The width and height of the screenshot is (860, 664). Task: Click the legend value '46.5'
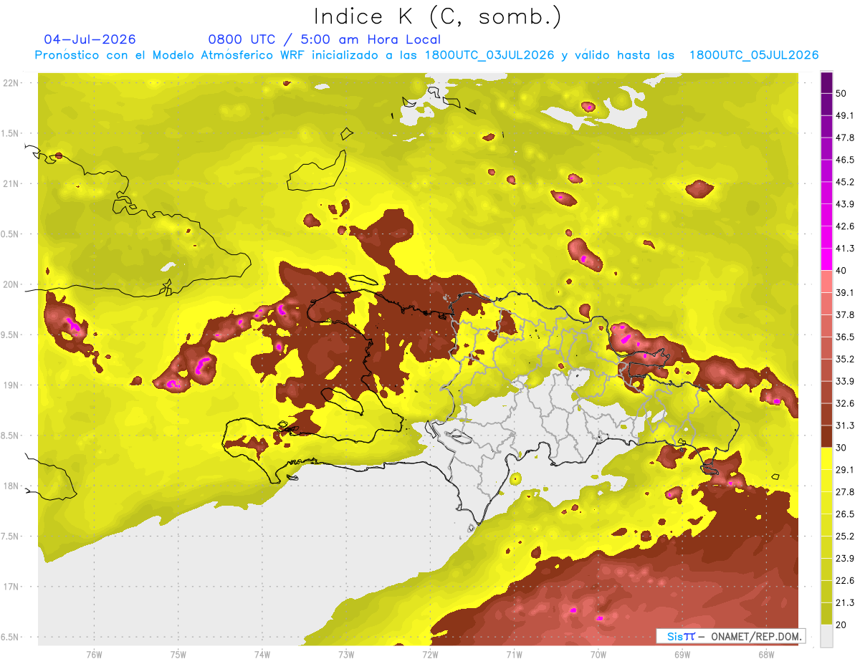(x=844, y=160)
